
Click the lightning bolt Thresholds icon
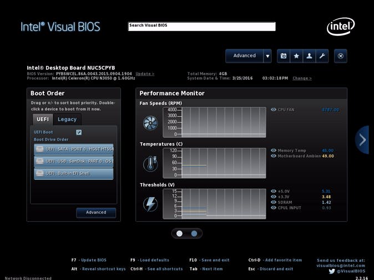(x=150, y=204)
